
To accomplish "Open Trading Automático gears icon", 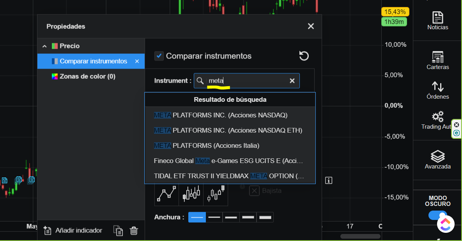I will 437,117.
